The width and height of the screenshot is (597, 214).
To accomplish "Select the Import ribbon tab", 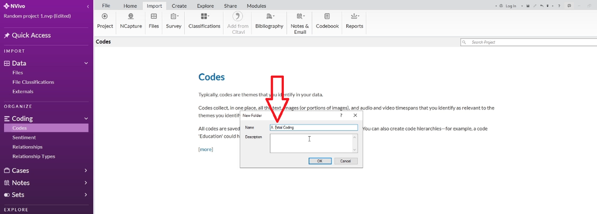I will pos(154,6).
